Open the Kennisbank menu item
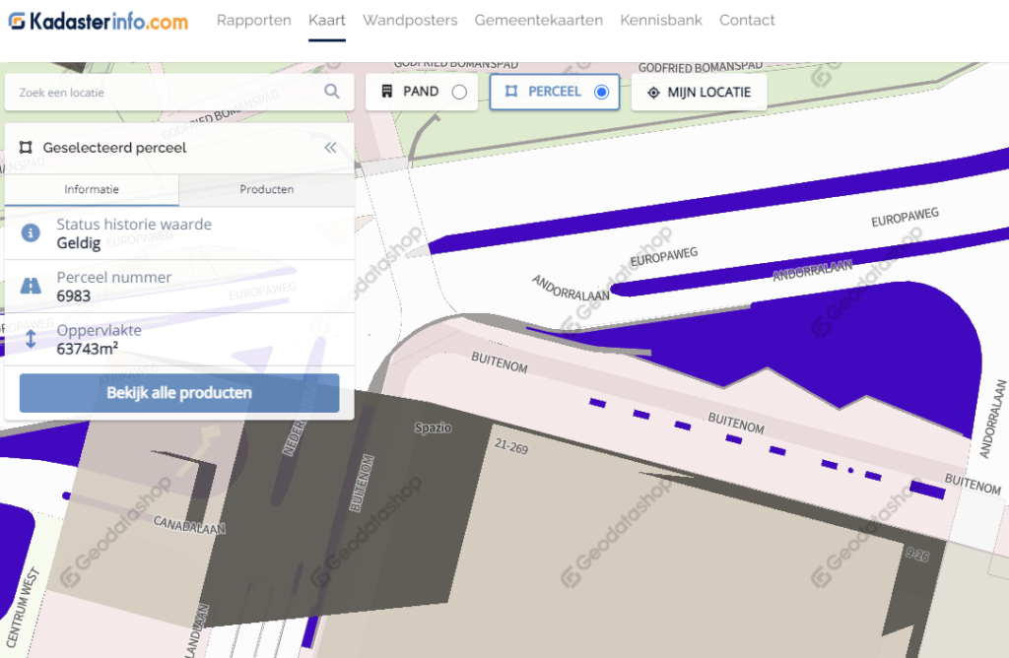1009x658 pixels. point(661,21)
